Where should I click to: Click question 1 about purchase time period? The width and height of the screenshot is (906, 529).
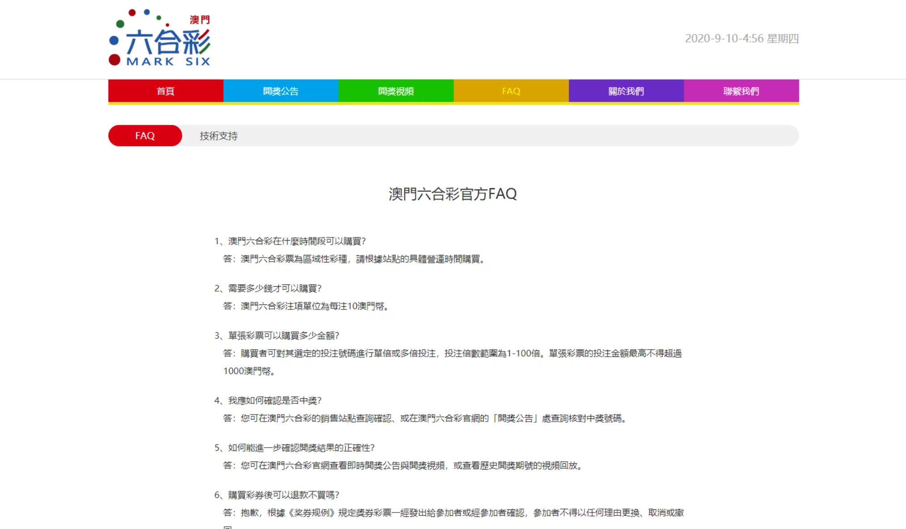tap(290, 241)
